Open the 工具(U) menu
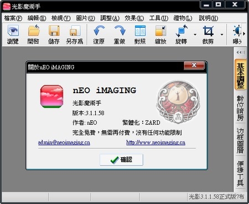 point(159,18)
